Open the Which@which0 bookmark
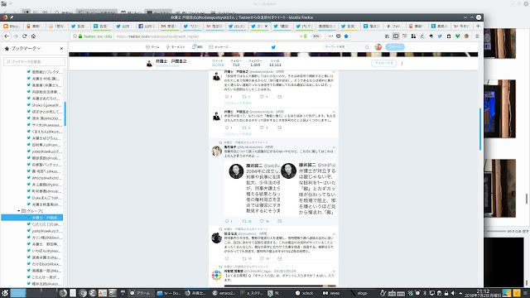The height and width of the screenshot is (298, 530). 44,178
